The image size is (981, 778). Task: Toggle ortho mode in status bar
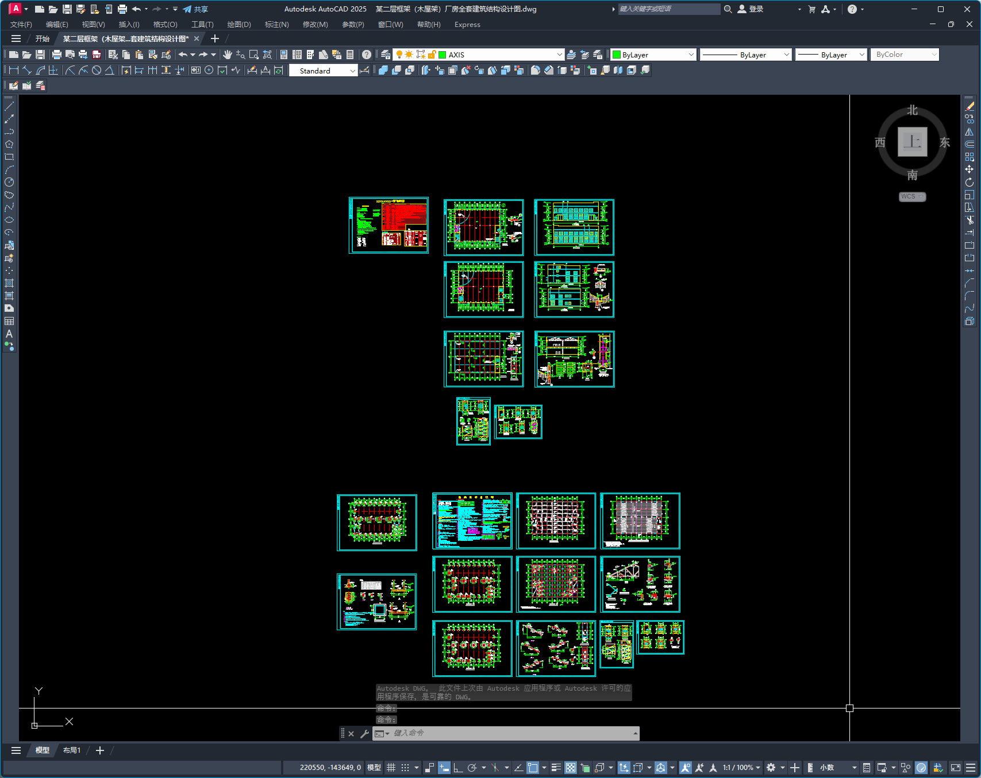[x=458, y=768]
